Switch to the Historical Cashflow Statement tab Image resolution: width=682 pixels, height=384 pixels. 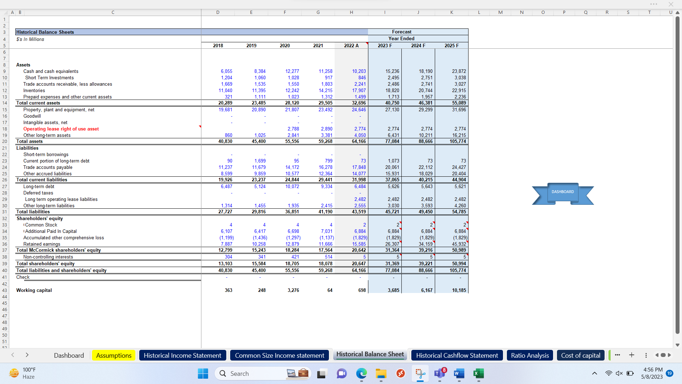click(457, 355)
